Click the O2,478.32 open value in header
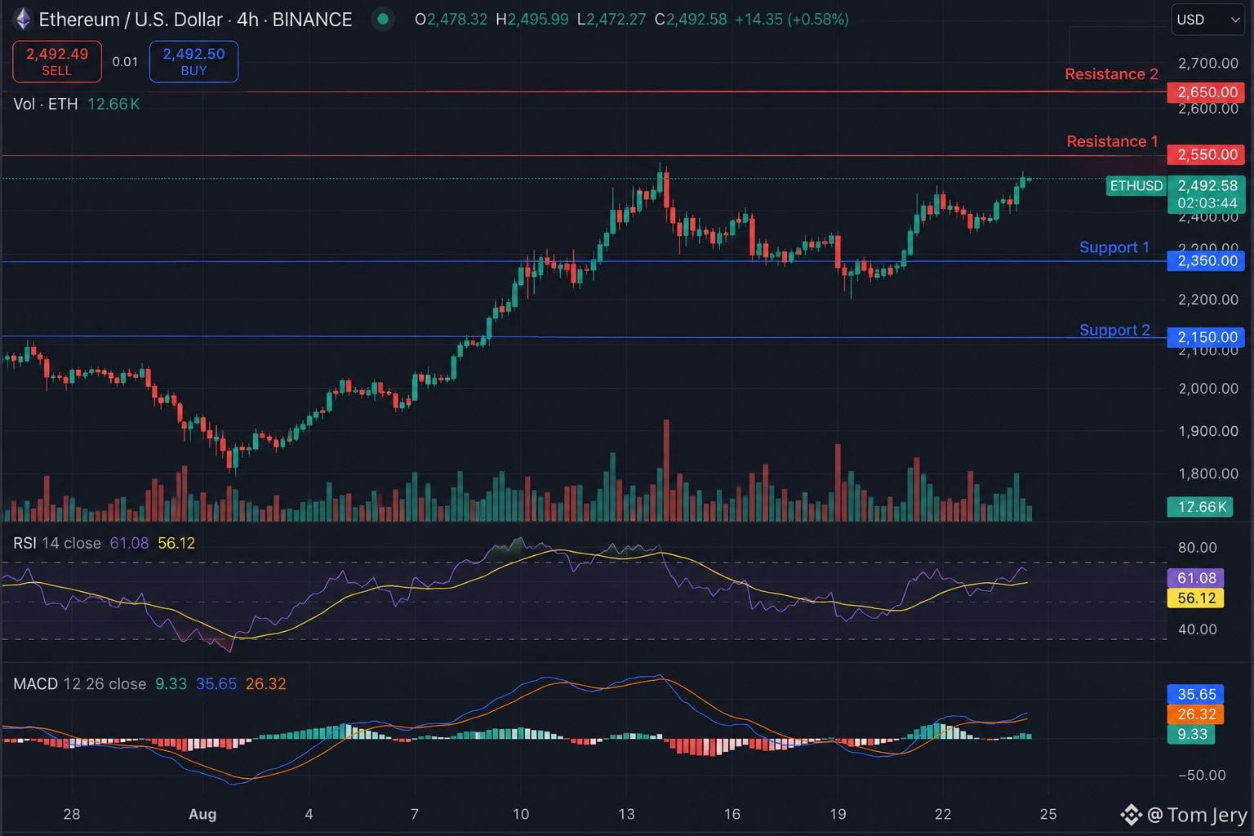Image resolution: width=1254 pixels, height=836 pixels. pos(451,20)
